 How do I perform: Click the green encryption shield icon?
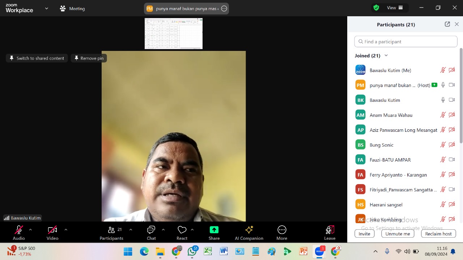pos(376,8)
